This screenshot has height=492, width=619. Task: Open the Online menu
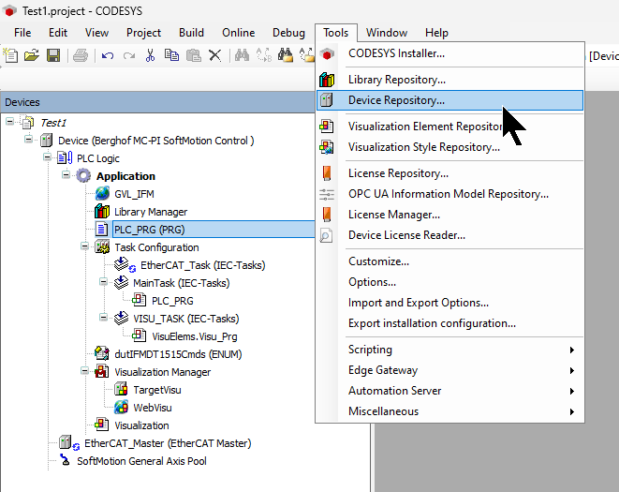coord(239,33)
